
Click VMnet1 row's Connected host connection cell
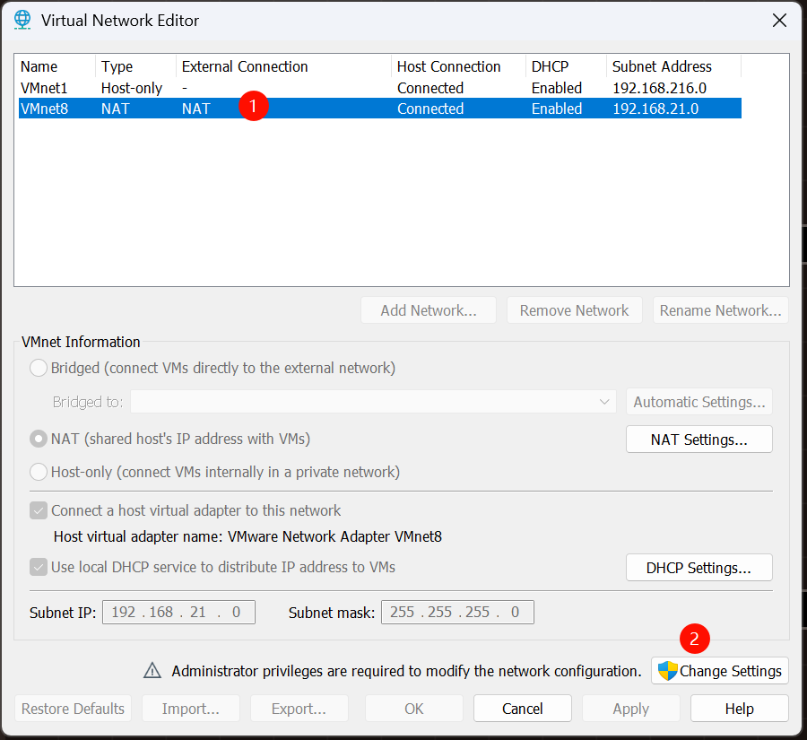pyautogui.click(x=430, y=88)
